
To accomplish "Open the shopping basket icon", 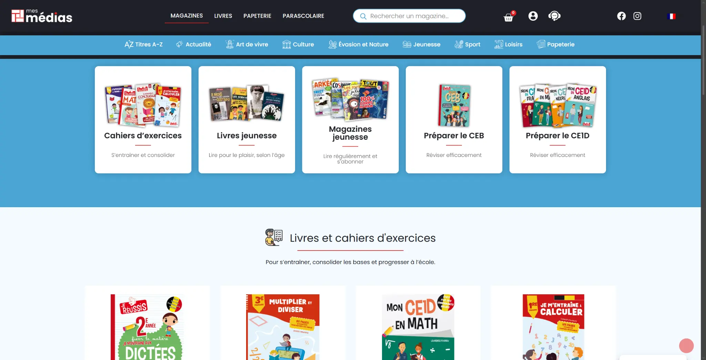I will 508,18.
